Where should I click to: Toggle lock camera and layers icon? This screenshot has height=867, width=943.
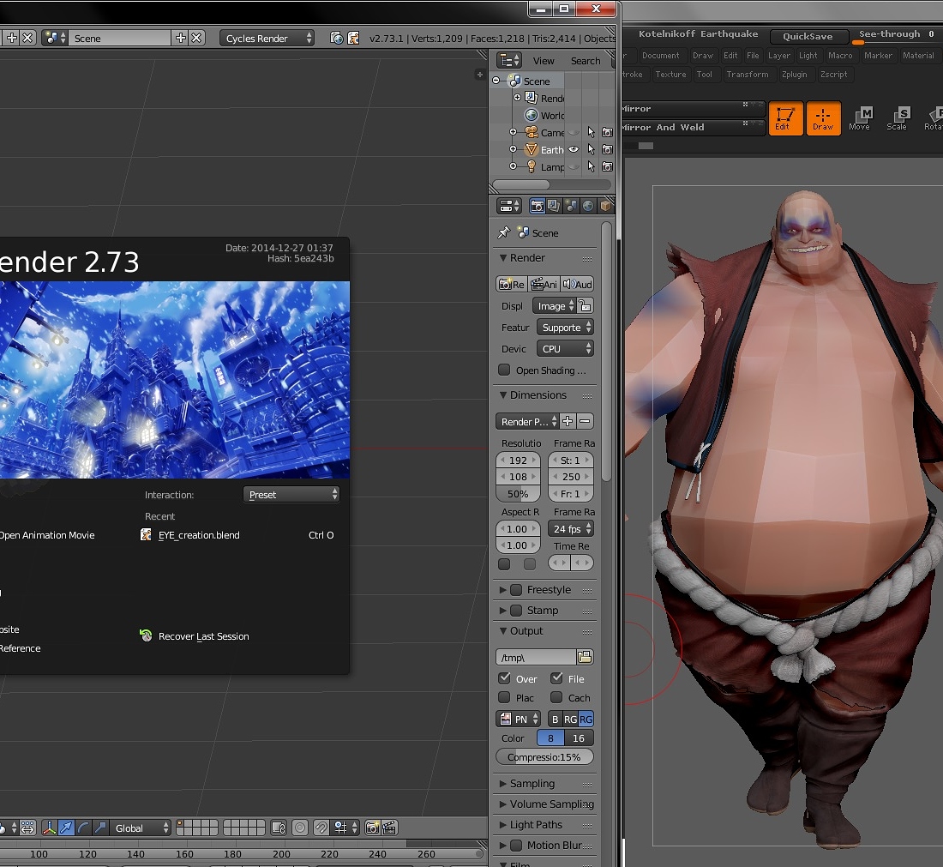(279, 828)
